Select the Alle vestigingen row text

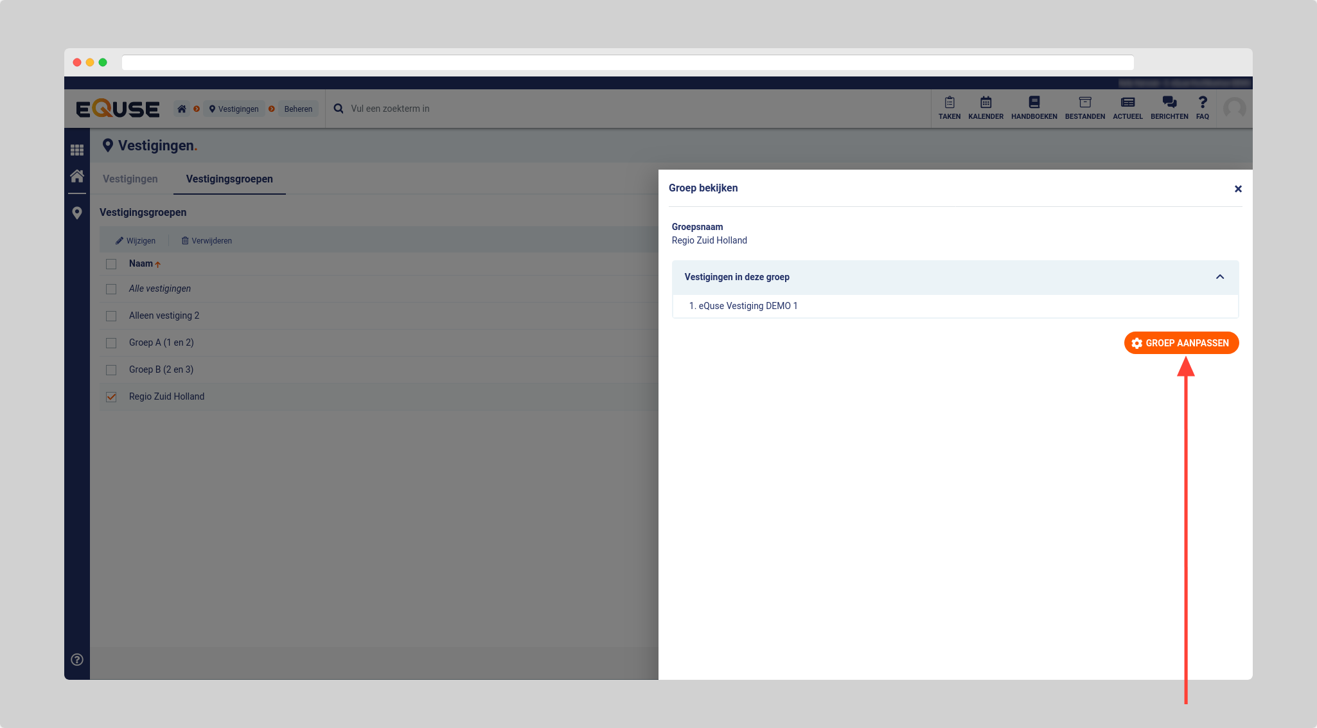point(160,289)
